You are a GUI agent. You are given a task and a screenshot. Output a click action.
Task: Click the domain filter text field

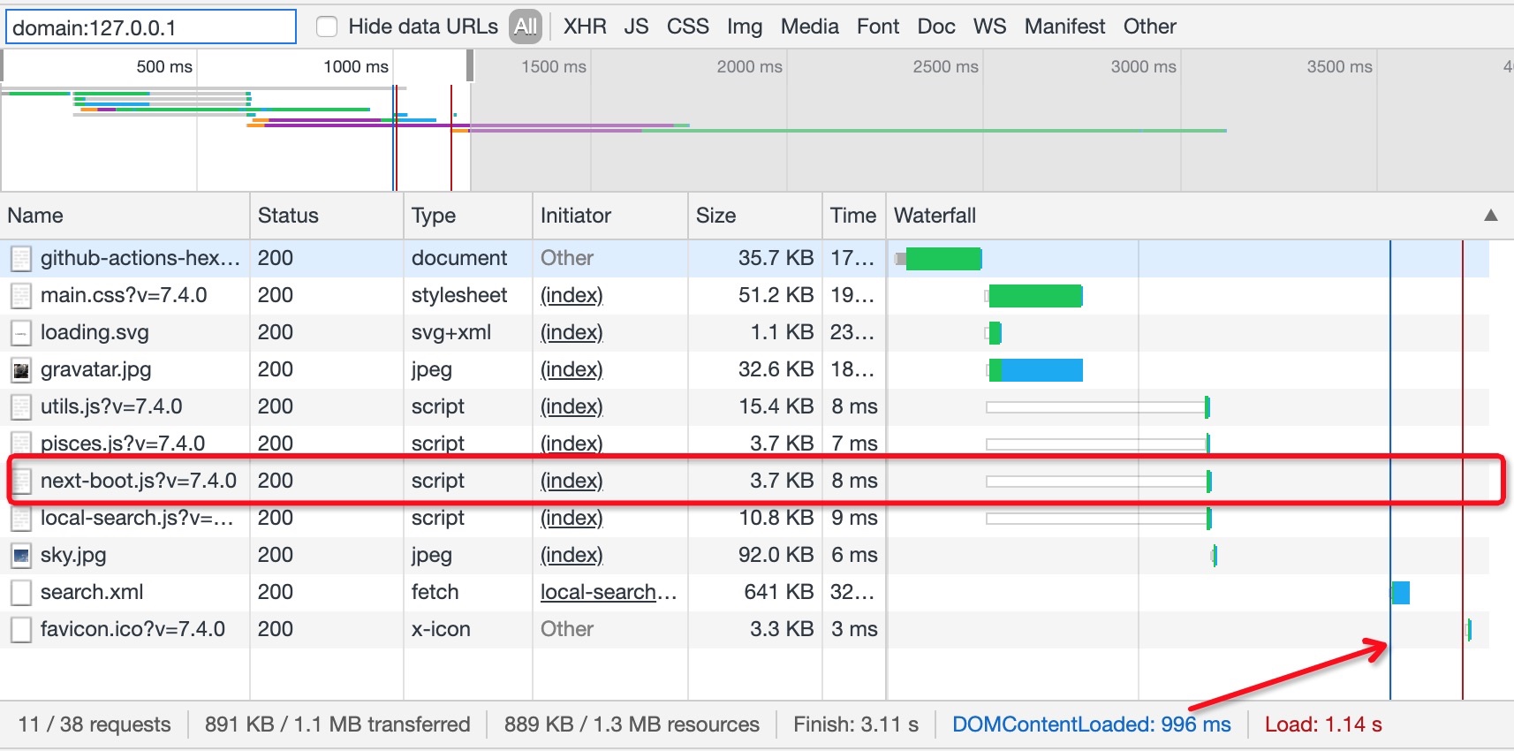(150, 27)
